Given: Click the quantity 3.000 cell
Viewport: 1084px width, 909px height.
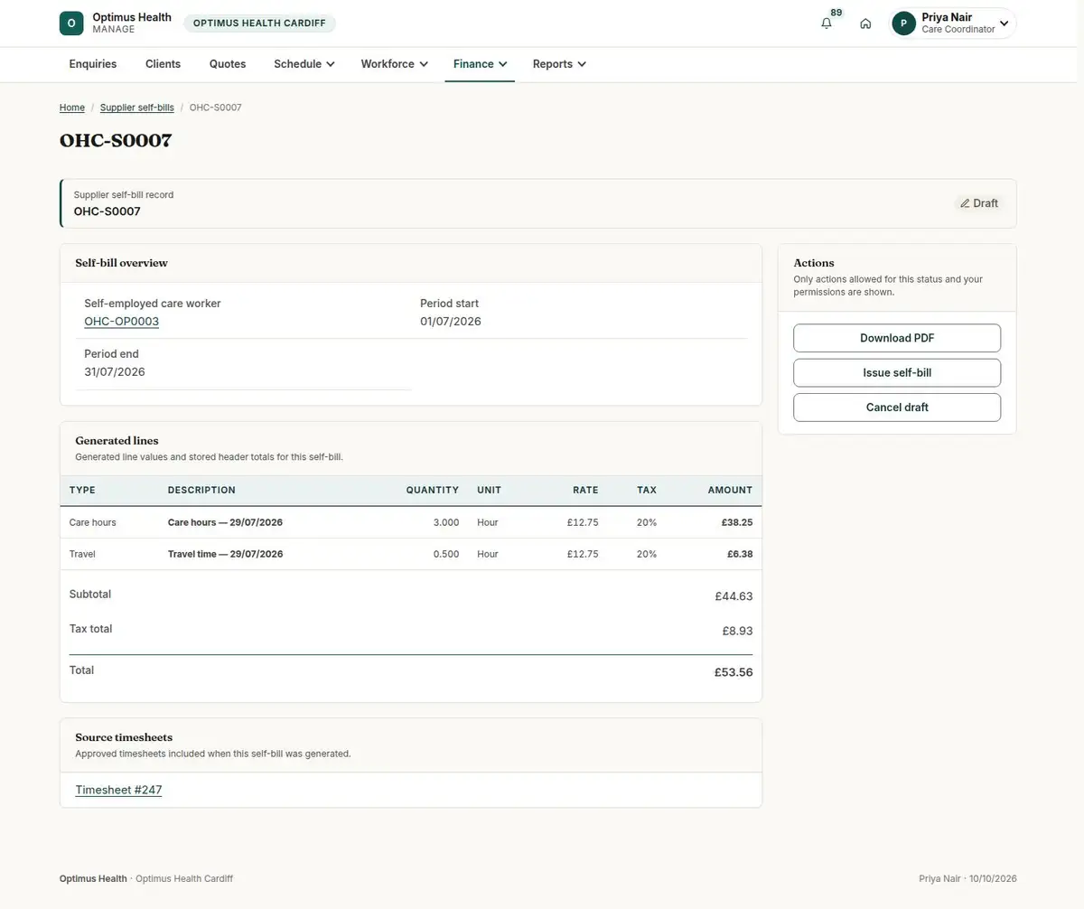Looking at the screenshot, I should (x=446, y=522).
